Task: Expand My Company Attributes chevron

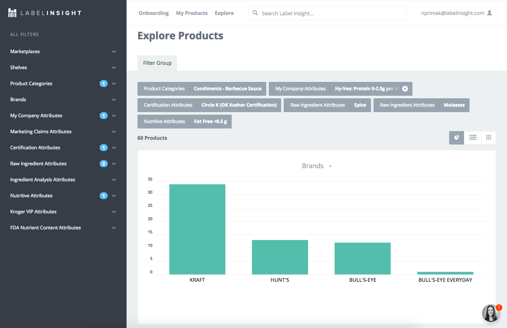Action: 114,116
